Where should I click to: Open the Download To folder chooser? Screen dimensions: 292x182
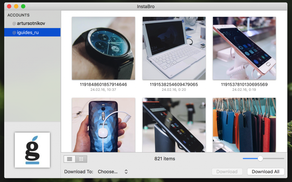tap(113, 171)
